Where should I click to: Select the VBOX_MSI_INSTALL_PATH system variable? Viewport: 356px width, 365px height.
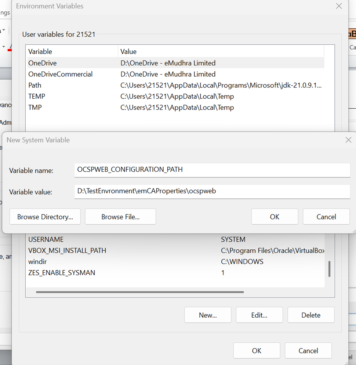67,250
